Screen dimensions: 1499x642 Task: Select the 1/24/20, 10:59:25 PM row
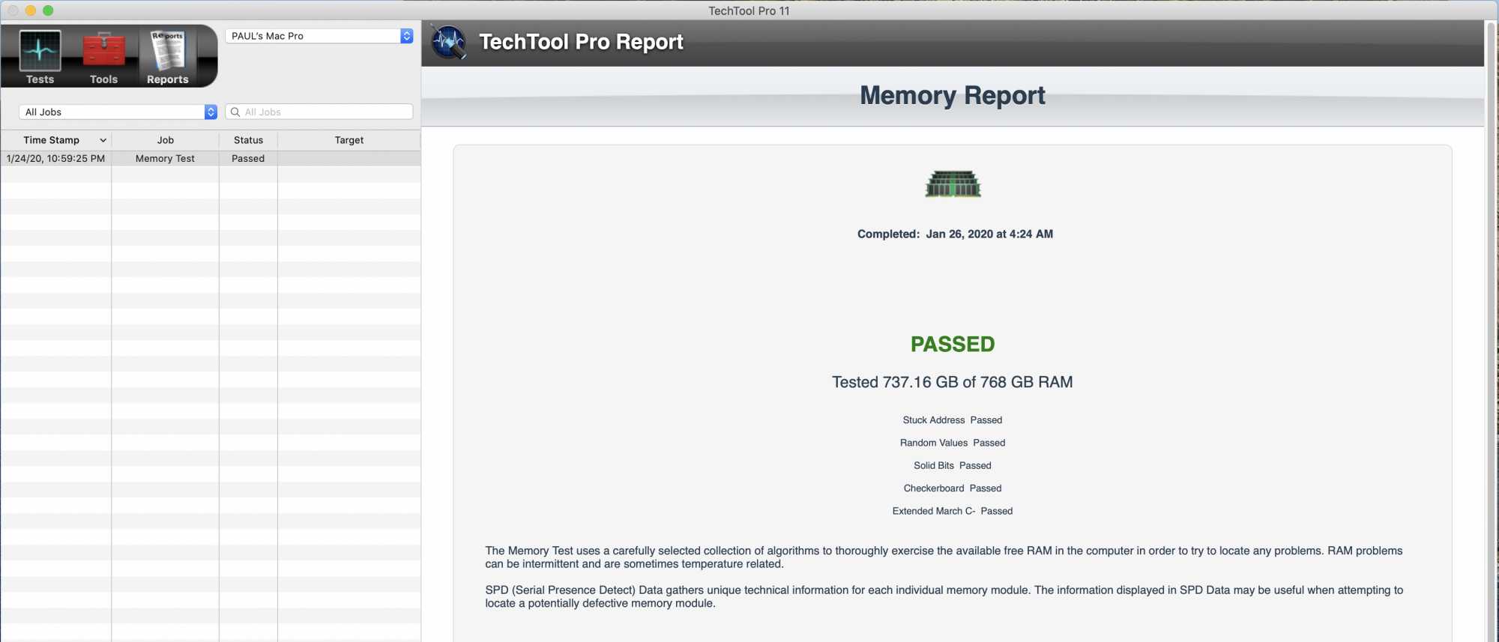click(x=210, y=158)
